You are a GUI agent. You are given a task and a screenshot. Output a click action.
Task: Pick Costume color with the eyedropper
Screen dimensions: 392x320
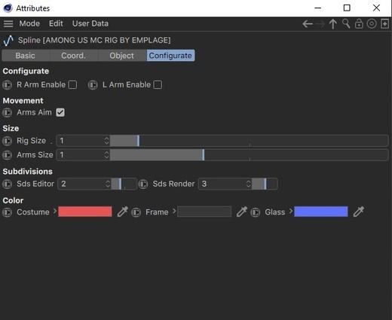pos(123,212)
